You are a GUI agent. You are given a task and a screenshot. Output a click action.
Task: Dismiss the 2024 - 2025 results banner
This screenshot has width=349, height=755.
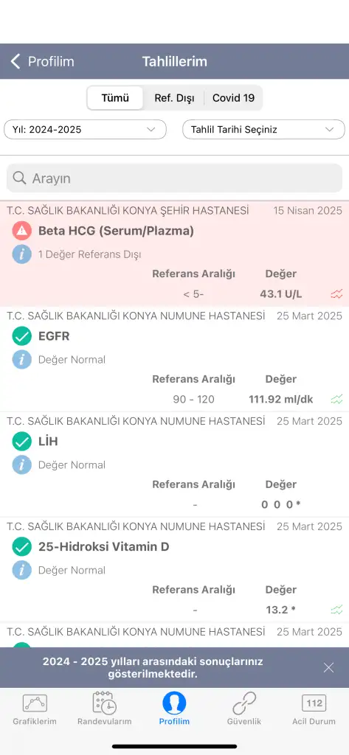coord(329,667)
